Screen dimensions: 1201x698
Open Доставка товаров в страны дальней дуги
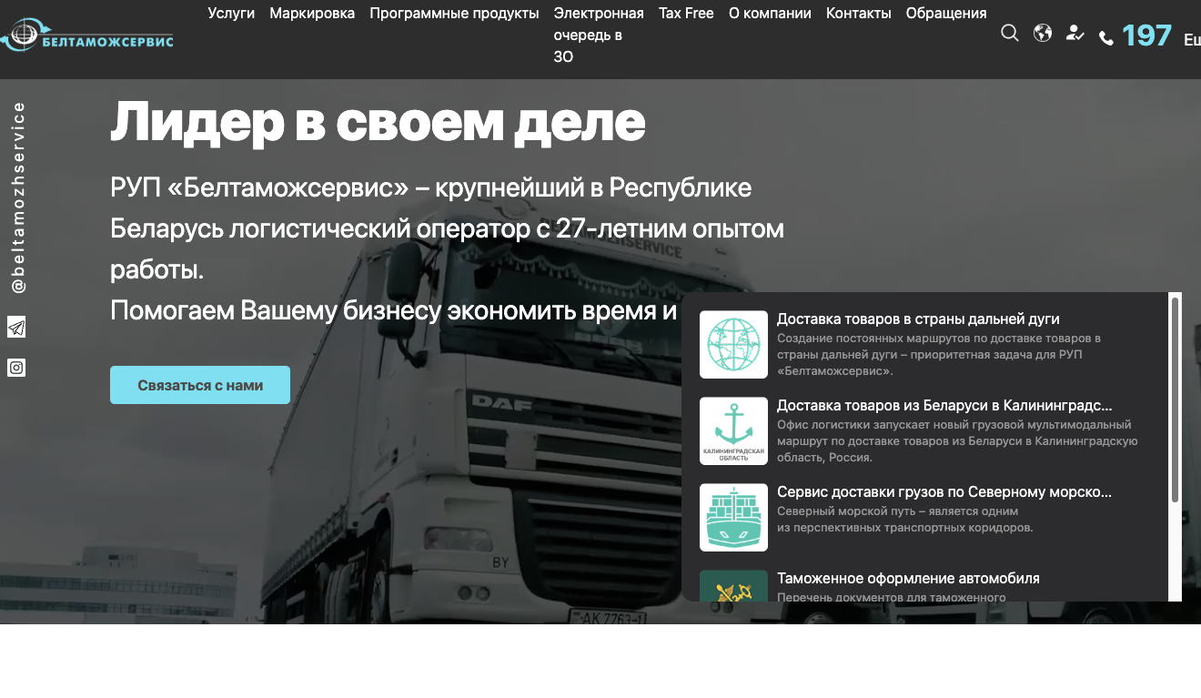[x=918, y=319]
